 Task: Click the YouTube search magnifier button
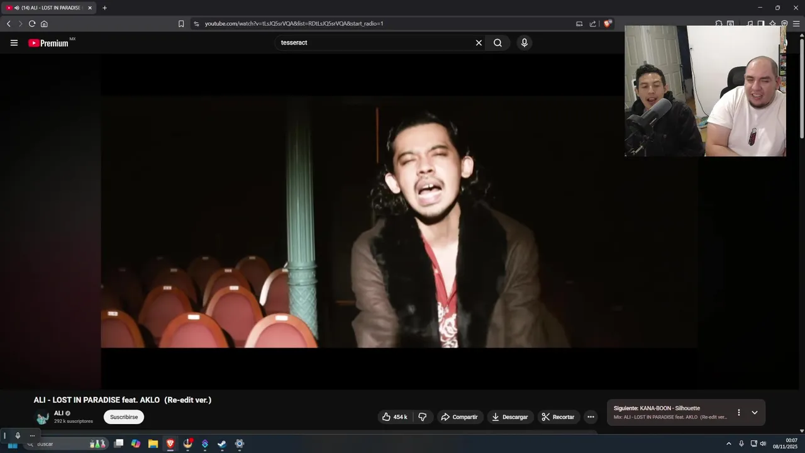(497, 43)
